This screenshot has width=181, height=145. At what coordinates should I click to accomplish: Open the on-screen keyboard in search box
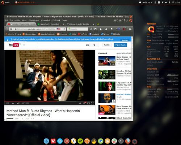tap(88, 45)
